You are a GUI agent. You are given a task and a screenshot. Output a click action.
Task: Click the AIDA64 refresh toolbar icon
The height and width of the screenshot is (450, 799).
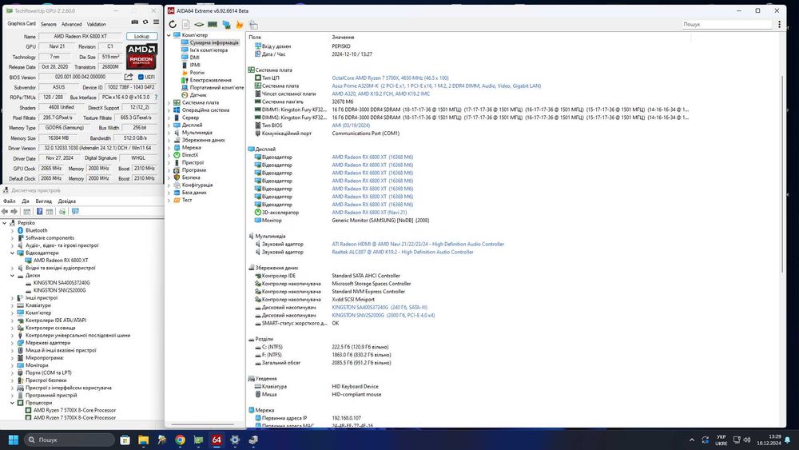pyautogui.click(x=173, y=25)
